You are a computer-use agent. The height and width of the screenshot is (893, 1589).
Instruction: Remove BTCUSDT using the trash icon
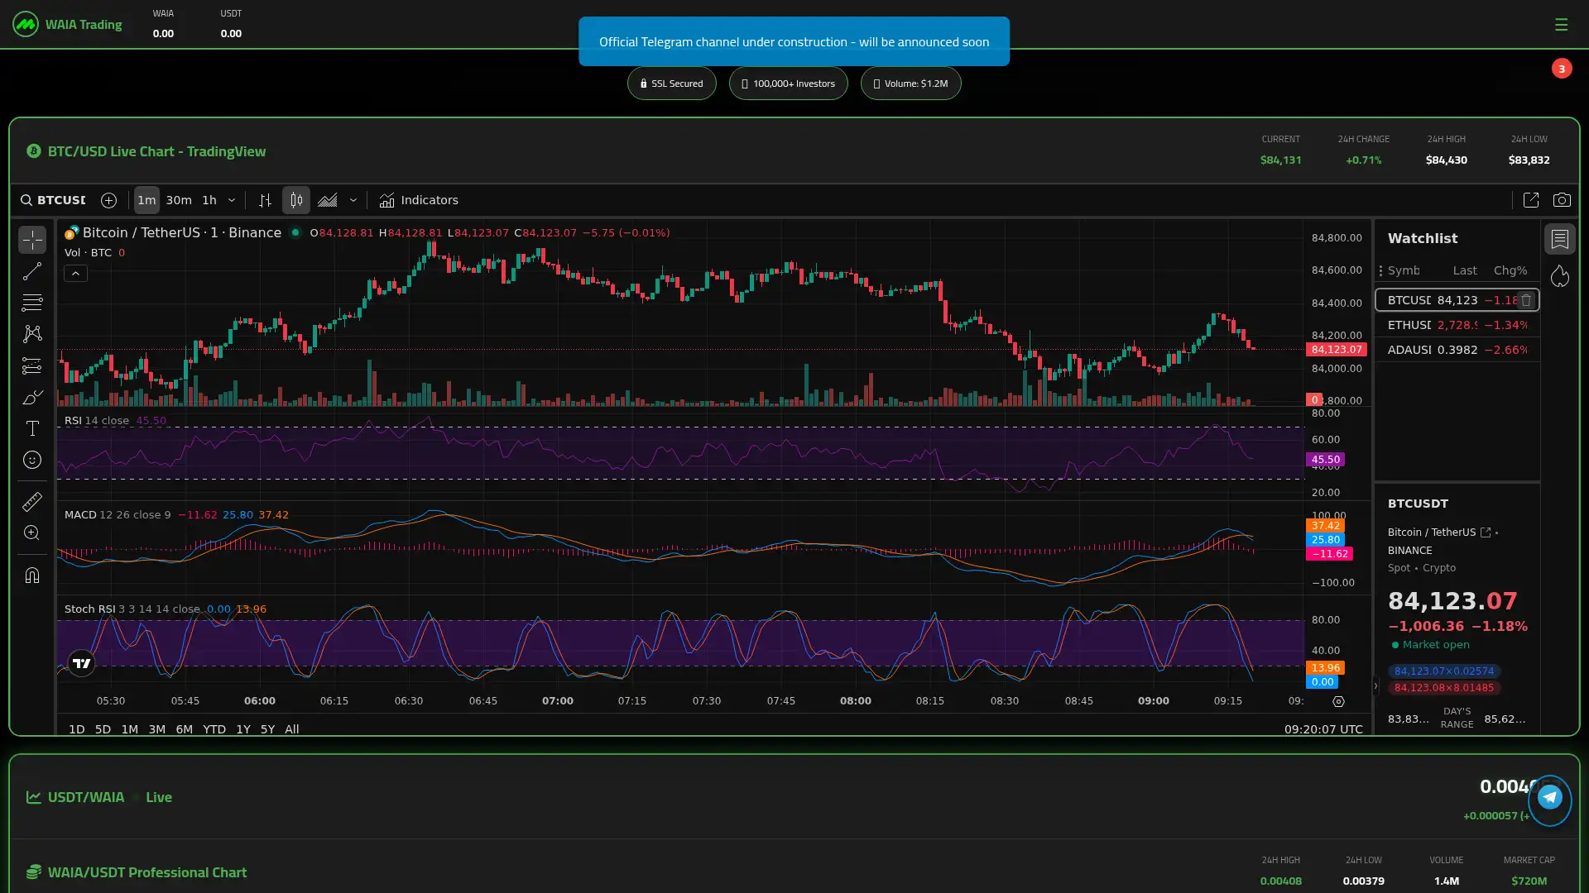point(1526,300)
